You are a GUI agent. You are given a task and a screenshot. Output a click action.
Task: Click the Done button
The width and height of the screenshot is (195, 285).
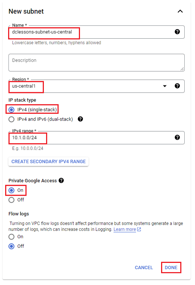coord(171,268)
